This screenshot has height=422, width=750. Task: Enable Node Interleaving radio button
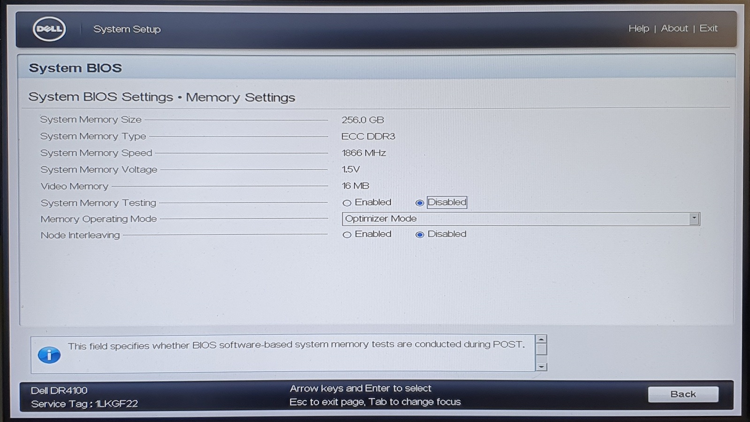tap(347, 234)
